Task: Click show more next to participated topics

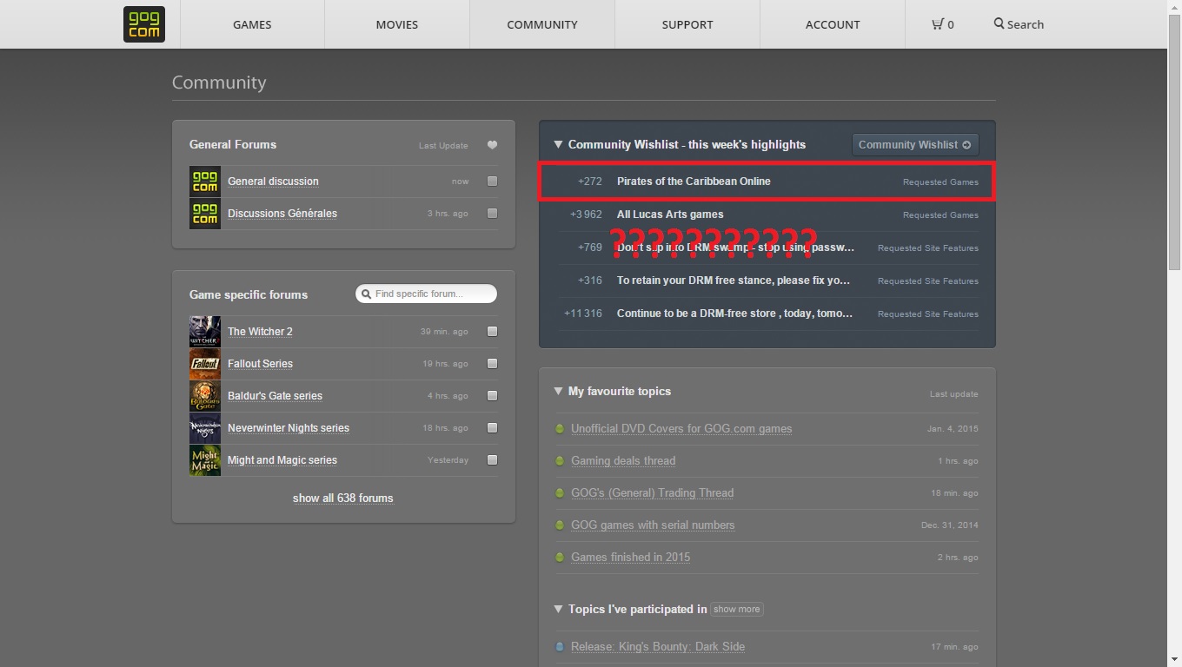Action: point(737,609)
